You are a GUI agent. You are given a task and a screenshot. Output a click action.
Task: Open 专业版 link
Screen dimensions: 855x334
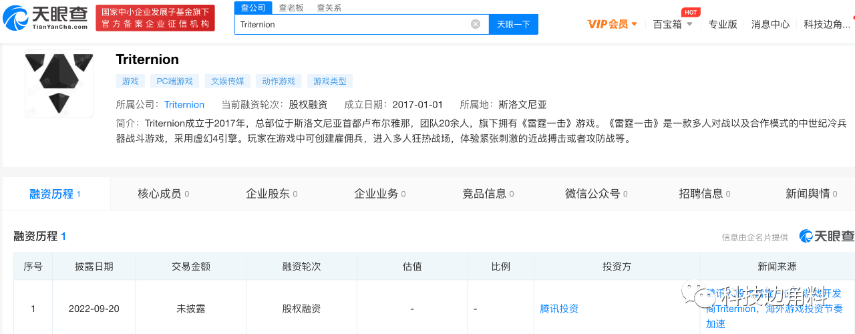723,24
